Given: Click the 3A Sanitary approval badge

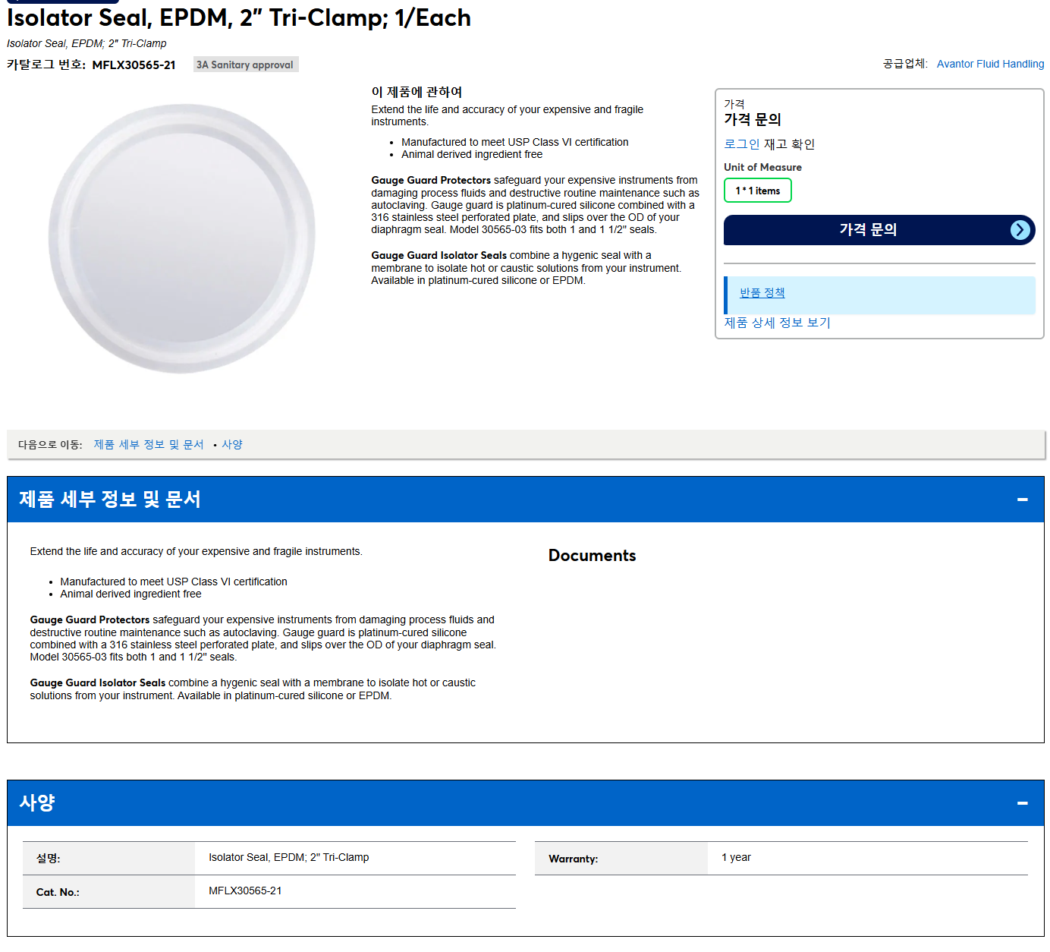Looking at the screenshot, I should (246, 65).
